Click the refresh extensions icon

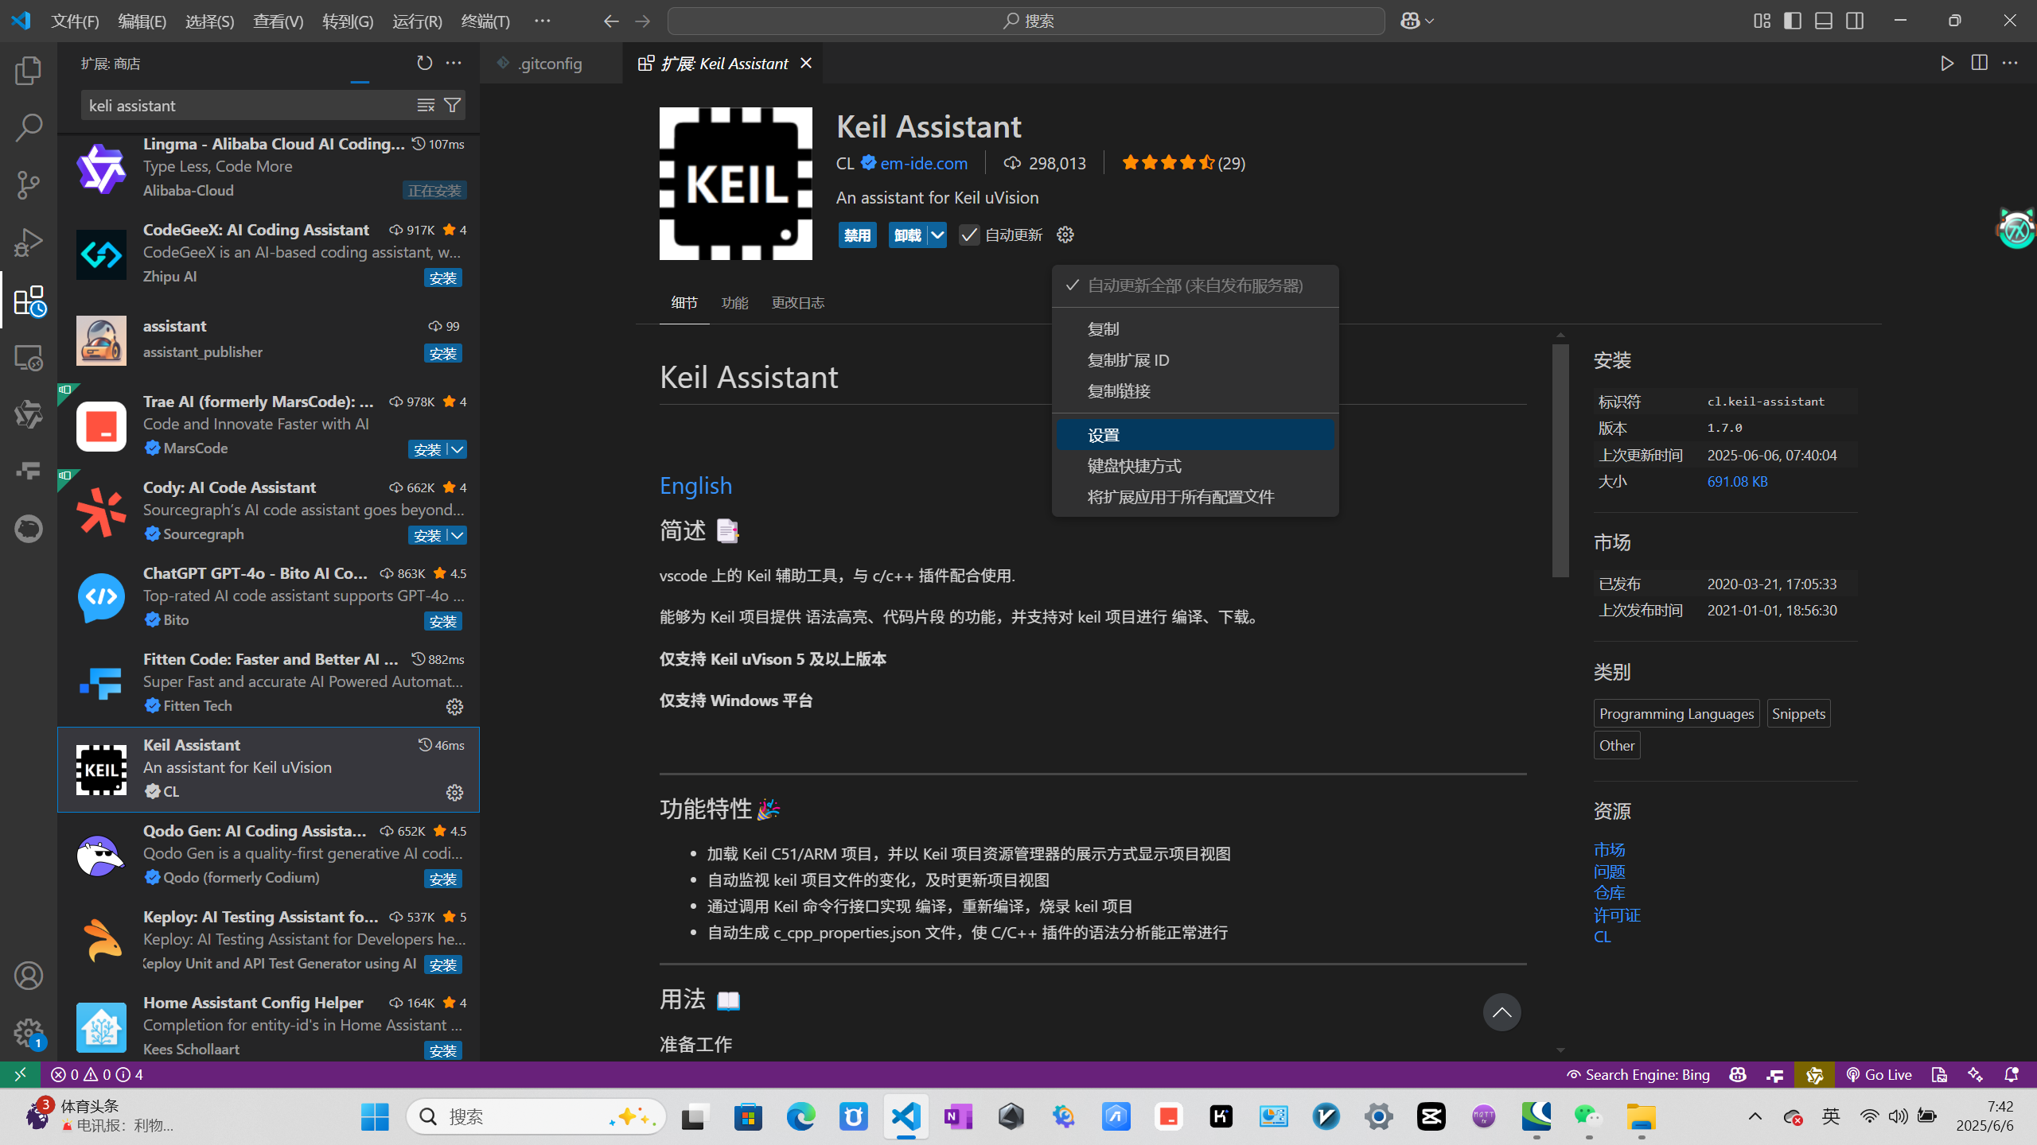tap(425, 63)
